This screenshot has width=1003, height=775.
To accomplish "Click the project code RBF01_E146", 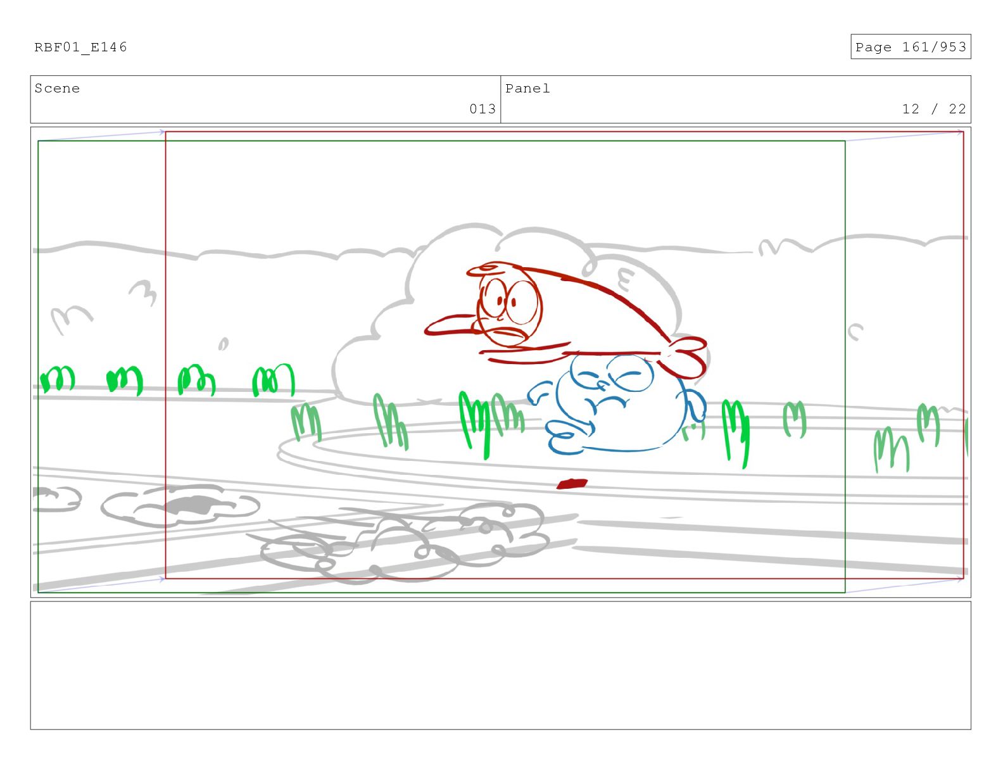I will click(80, 47).
